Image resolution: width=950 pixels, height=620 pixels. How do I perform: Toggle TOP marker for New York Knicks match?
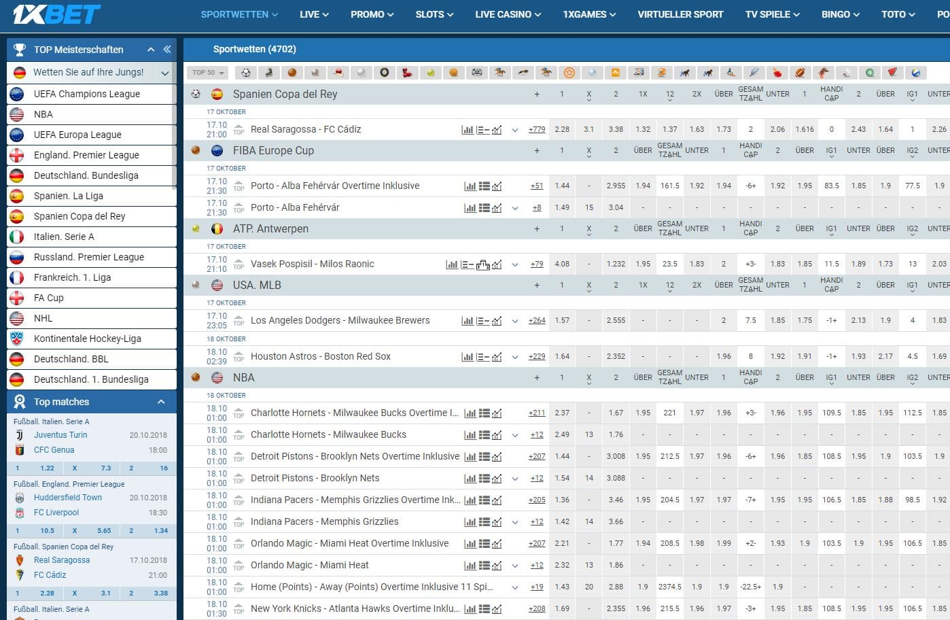[x=239, y=608]
